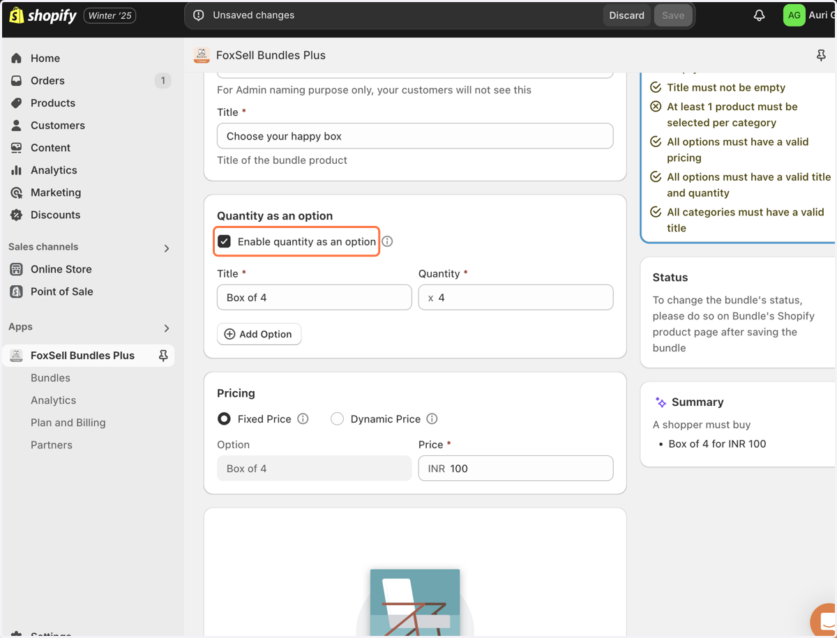Click the Unsaved changes alert icon
This screenshot has width=837, height=638.
[199, 15]
